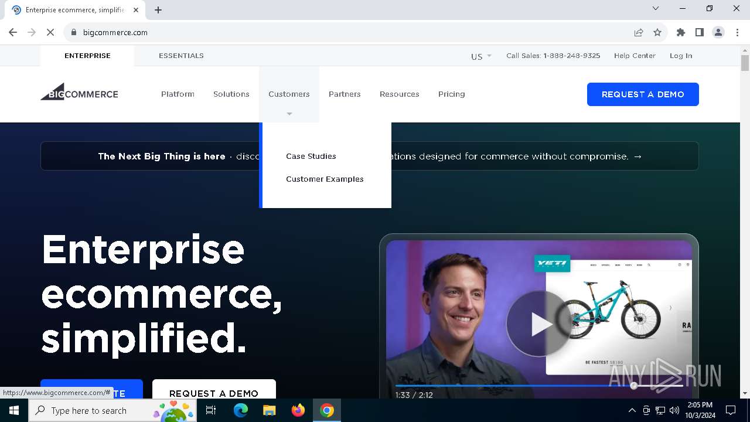Image resolution: width=750 pixels, height=422 pixels.
Task: Click the white Request a Demo button
Action: pyautogui.click(x=214, y=390)
